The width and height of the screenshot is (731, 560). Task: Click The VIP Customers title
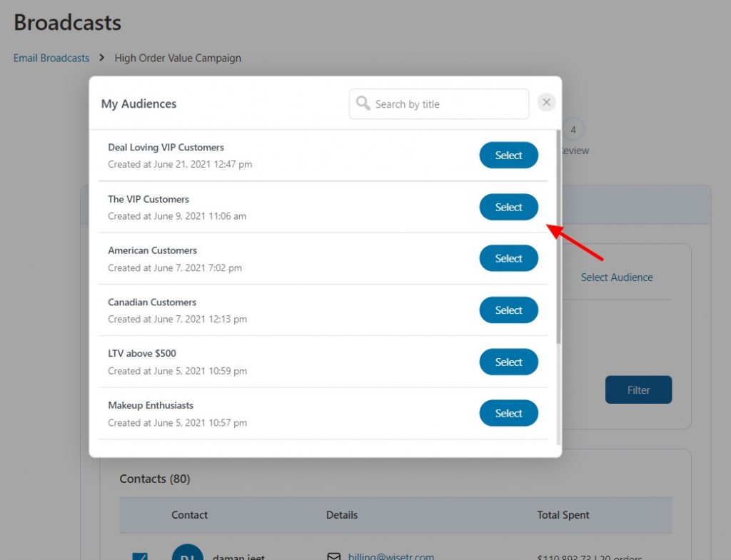coord(148,199)
